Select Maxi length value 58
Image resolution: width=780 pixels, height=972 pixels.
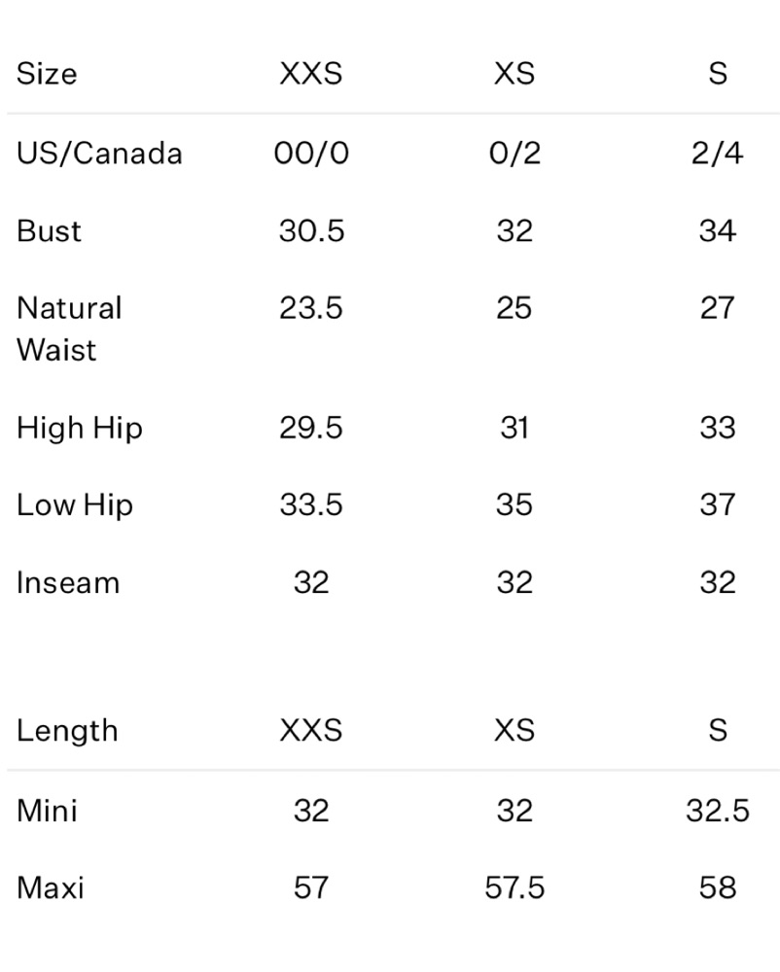(x=718, y=887)
